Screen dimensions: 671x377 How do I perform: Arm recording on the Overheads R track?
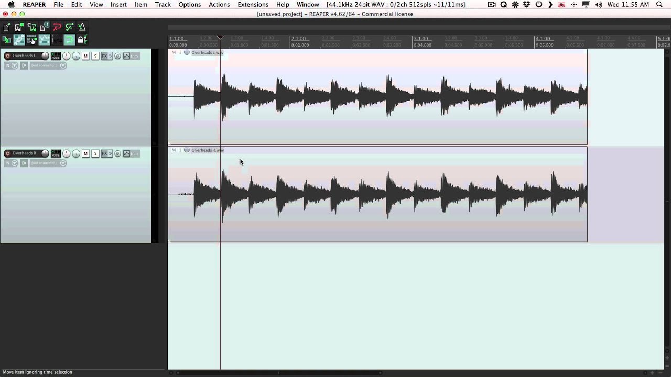coord(7,153)
